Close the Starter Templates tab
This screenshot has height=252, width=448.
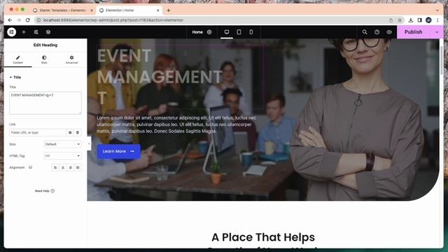click(x=92, y=10)
